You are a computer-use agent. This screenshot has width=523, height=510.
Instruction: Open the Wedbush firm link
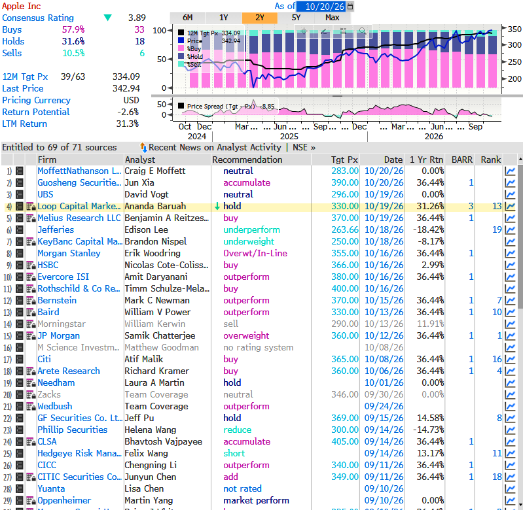(x=55, y=407)
